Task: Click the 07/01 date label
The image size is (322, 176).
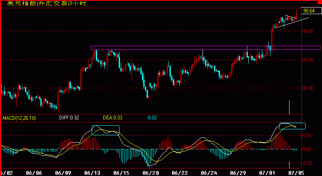Action: (267, 173)
